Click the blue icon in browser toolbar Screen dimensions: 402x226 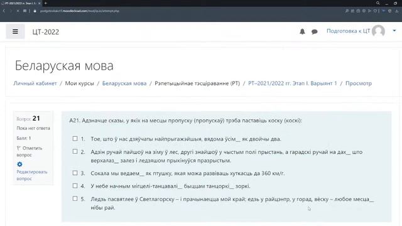click(x=384, y=11)
